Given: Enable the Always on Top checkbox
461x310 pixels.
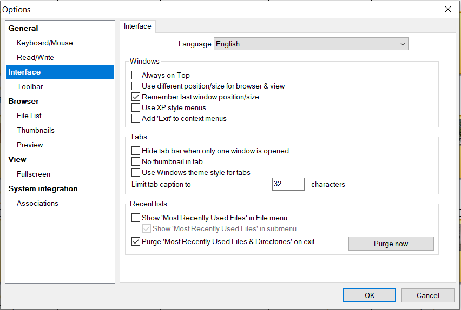Looking at the screenshot, I should pyautogui.click(x=136, y=76).
